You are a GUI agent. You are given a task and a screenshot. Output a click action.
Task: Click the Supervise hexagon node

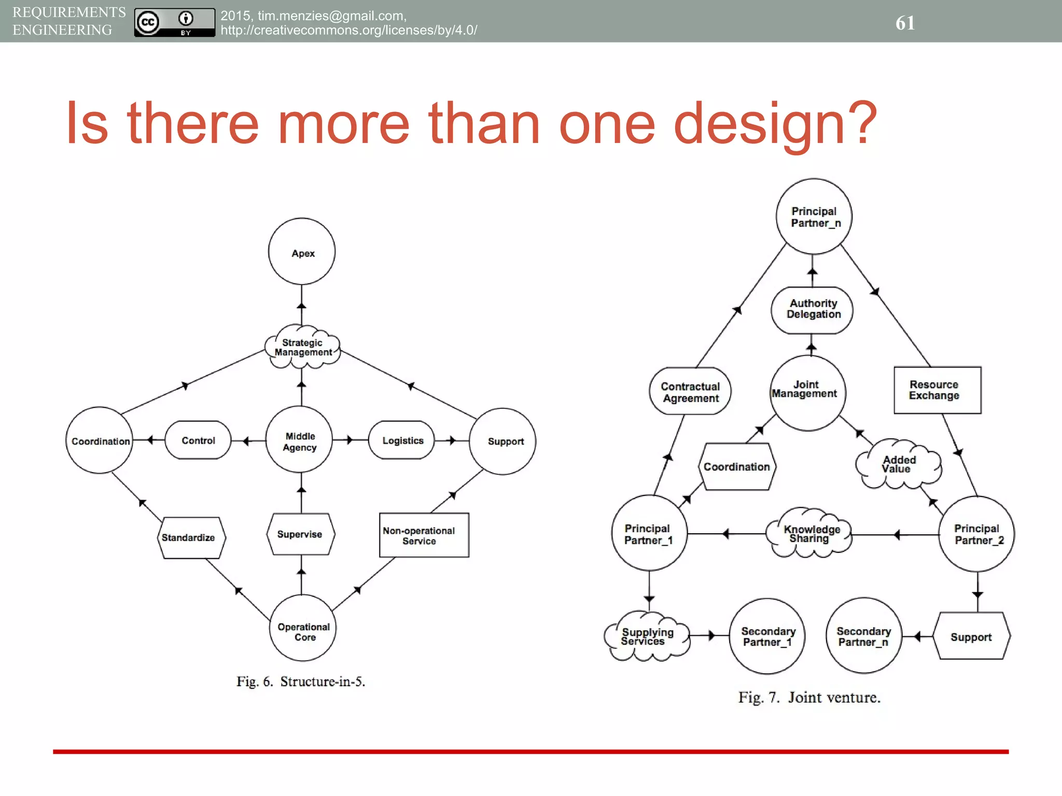(x=301, y=534)
